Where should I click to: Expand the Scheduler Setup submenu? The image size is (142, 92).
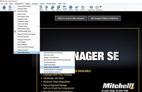(27, 26)
